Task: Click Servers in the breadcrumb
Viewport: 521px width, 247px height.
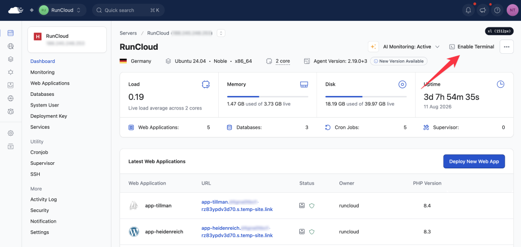Action: point(128,33)
